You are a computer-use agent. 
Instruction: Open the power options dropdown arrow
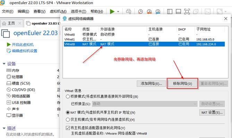click(x=118, y=11)
